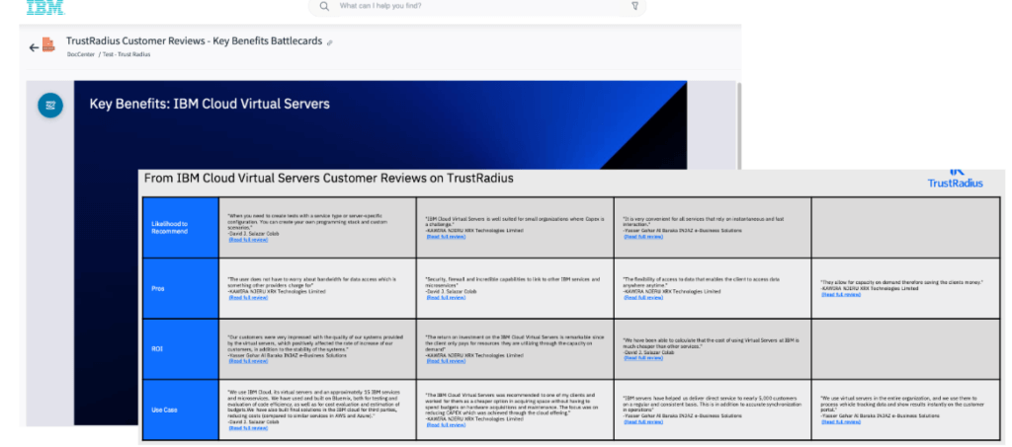Viewport: 1012px width, 447px height.
Task: Open full review for "capacity on demand therefore saving" quote
Action: coord(841,294)
